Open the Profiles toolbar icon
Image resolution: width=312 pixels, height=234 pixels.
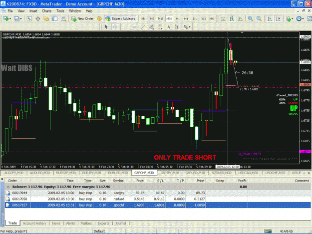[16, 18]
